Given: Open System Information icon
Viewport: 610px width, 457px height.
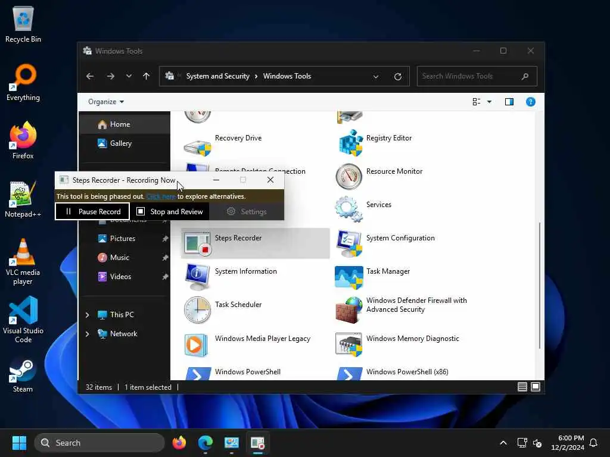Looking at the screenshot, I should click(x=197, y=277).
